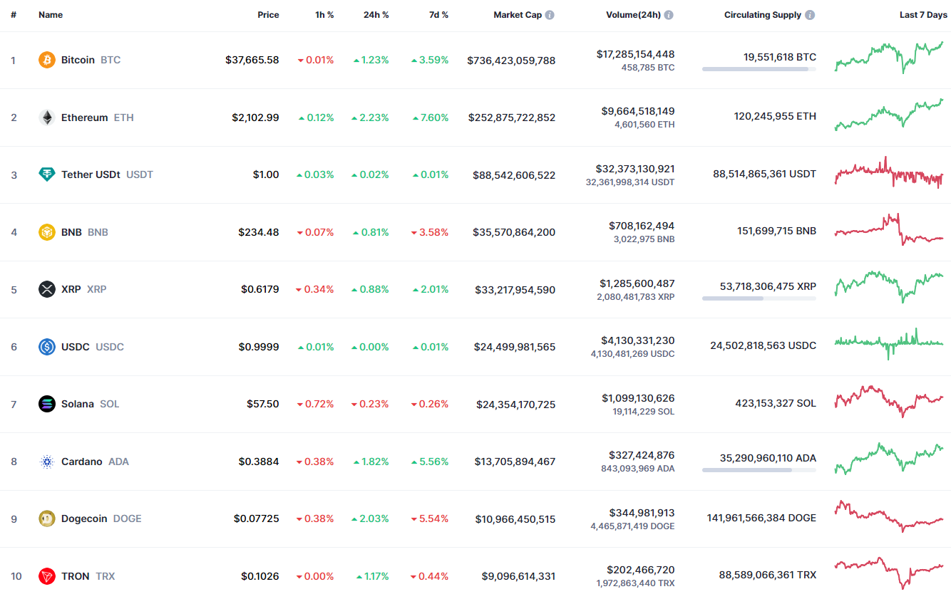Screen dimensions: 951x599
Task: Click the TRON logo icon
Action: click(x=47, y=576)
